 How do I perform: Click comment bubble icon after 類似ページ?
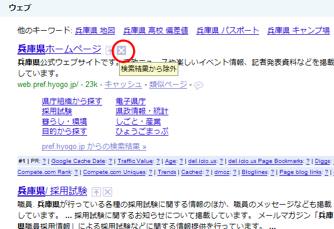(x=199, y=85)
